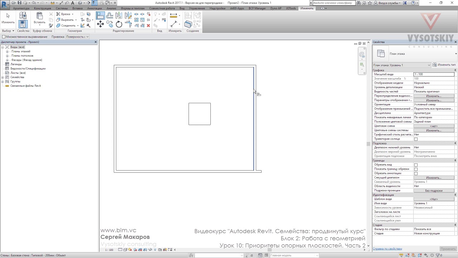Viewport: 458px width, 258px height.
Task: Click the floor plan type icon in Свойства
Action: click(x=381, y=54)
